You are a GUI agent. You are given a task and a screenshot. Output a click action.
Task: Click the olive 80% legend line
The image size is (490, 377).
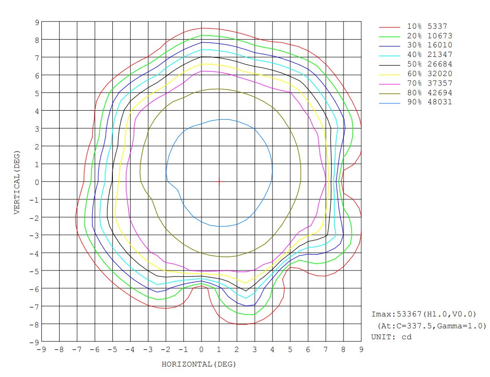coord(389,93)
